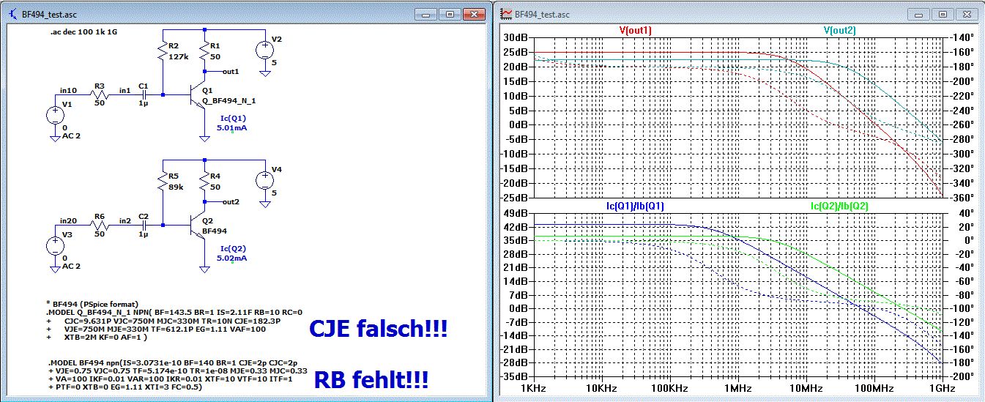Maximize the waveform plot window
Screen dimensions: 985x402
pyautogui.click(x=943, y=14)
